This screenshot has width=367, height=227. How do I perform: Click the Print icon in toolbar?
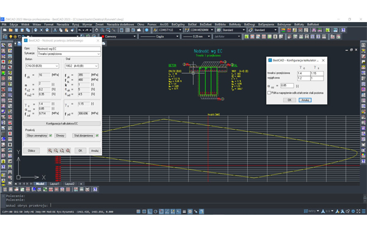[35, 30]
